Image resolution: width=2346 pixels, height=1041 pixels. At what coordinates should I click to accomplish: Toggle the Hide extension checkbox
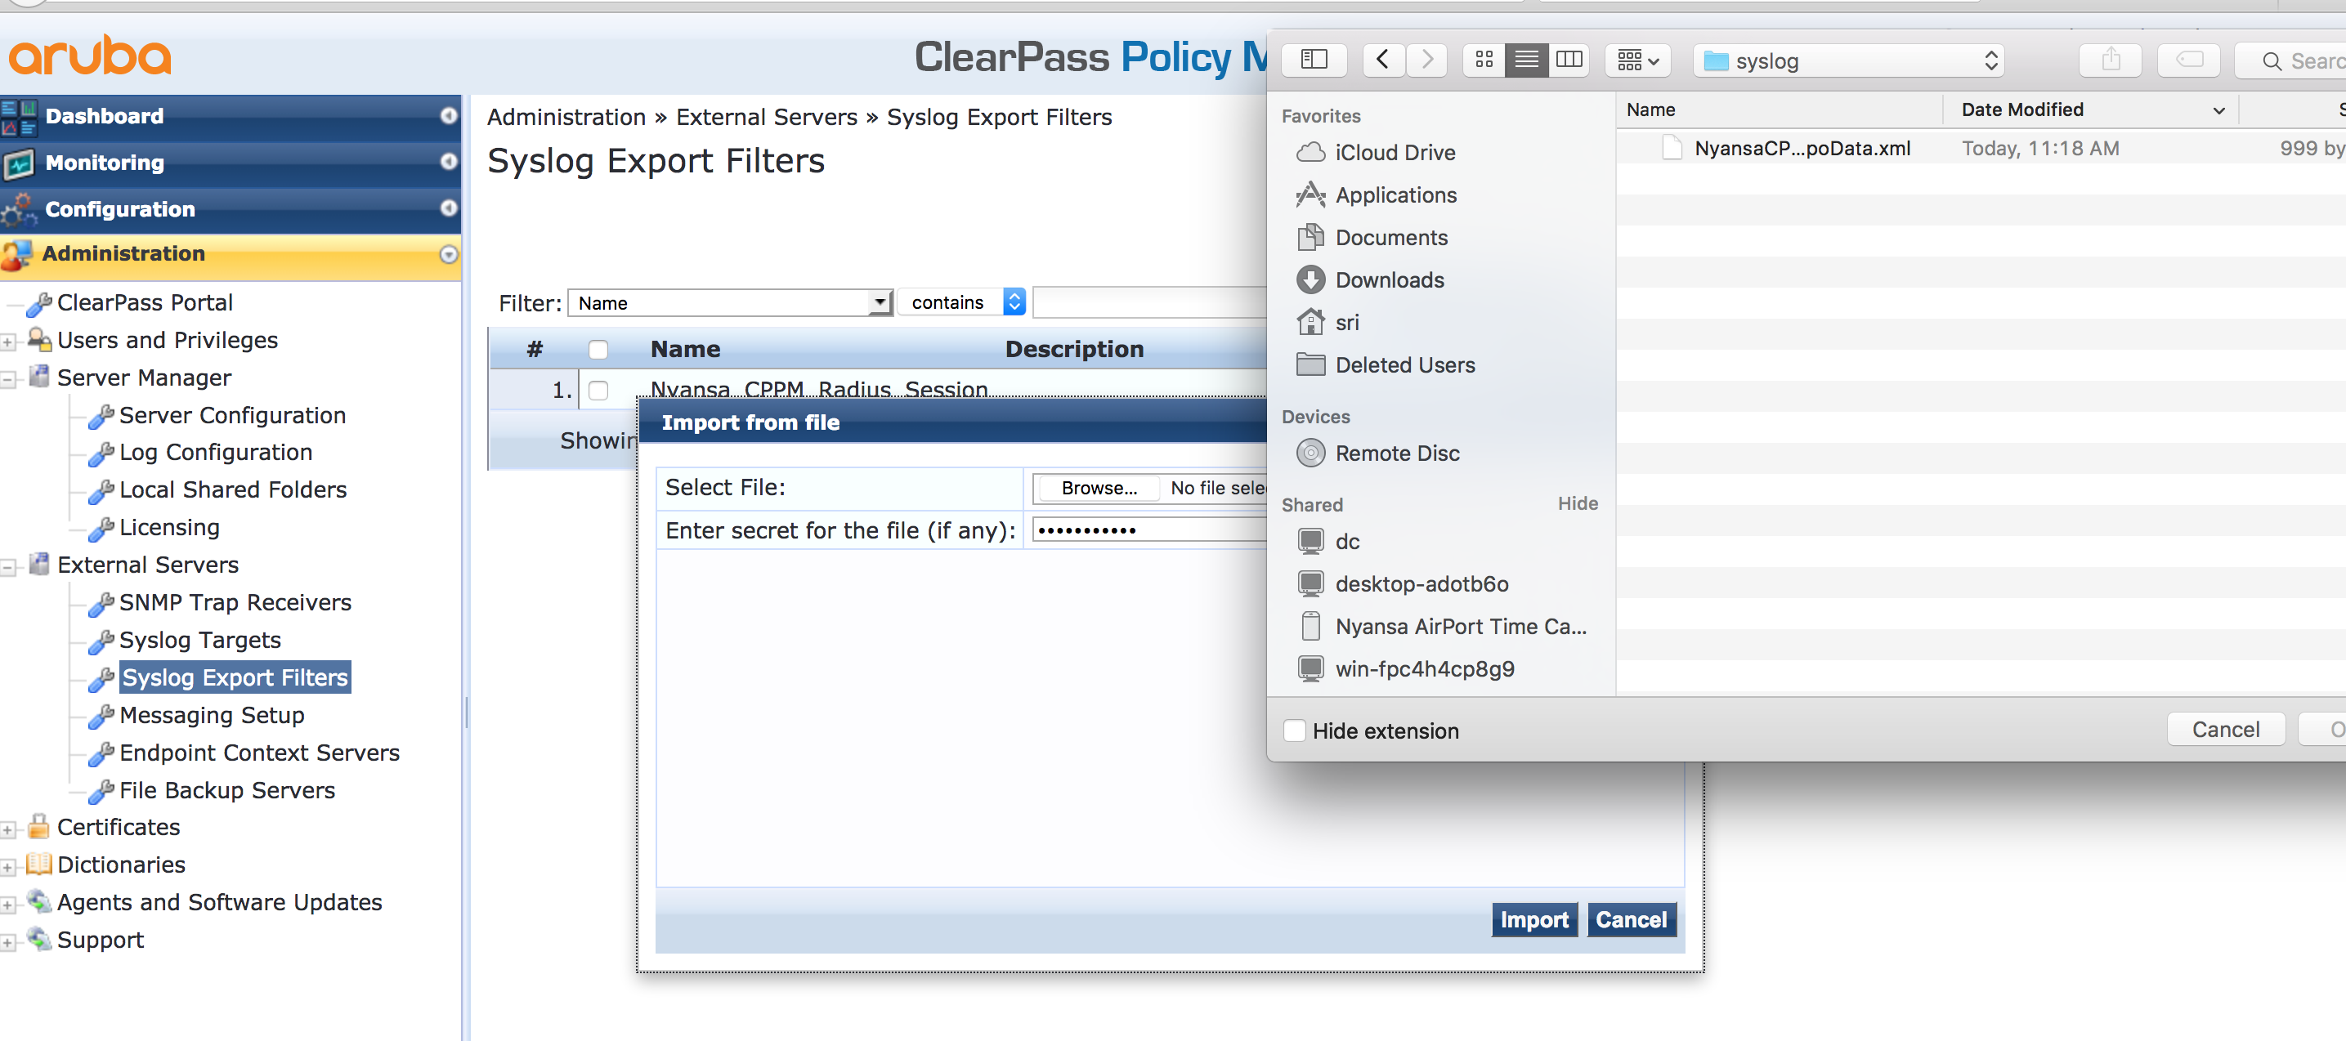click(x=1292, y=730)
